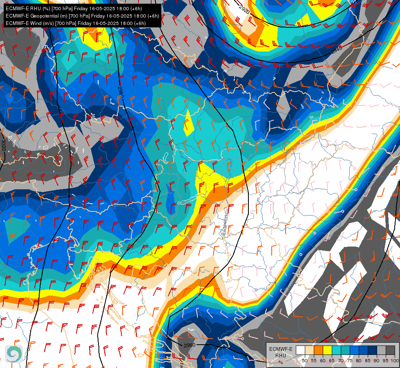
Task: Click the '2980' contour label
Action: tap(121, 92)
